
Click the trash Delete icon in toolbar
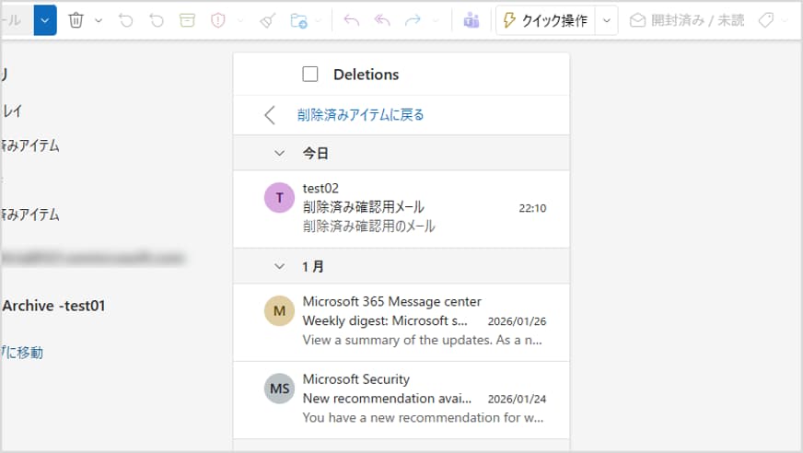76,20
